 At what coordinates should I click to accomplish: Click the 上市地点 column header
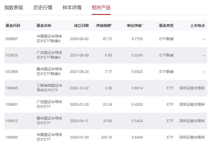coord(197,25)
